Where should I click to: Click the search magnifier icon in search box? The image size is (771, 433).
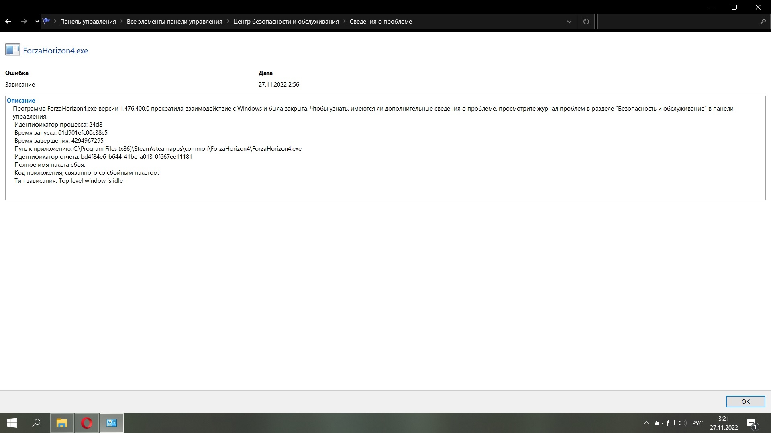pos(763,22)
